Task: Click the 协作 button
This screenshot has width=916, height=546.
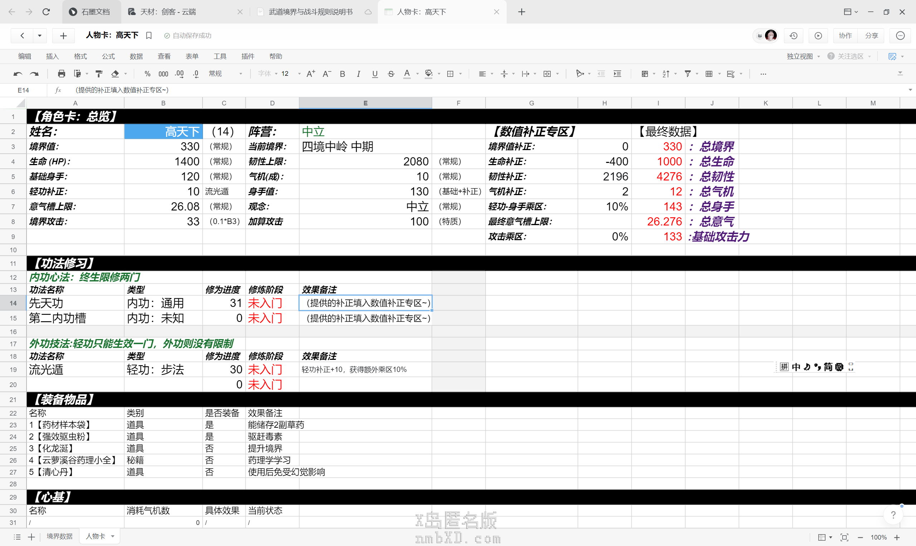Action: tap(845, 36)
